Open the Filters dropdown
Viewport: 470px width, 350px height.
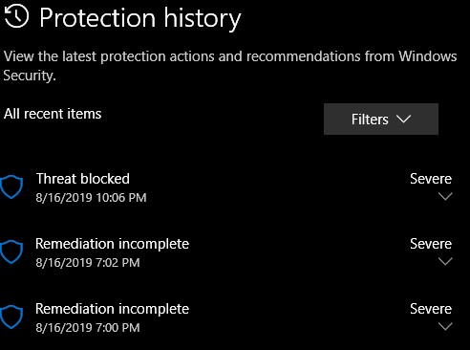click(x=381, y=119)
